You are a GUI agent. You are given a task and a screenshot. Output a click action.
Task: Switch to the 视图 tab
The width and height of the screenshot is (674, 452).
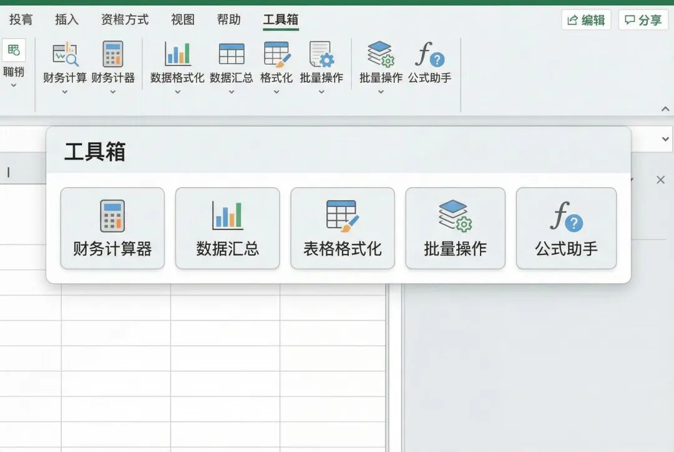(x=183, y=19)
